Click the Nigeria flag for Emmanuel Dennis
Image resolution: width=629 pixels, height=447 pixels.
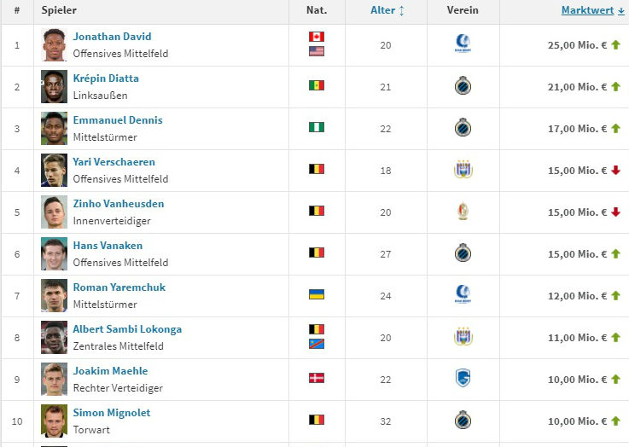coord(317,128)
